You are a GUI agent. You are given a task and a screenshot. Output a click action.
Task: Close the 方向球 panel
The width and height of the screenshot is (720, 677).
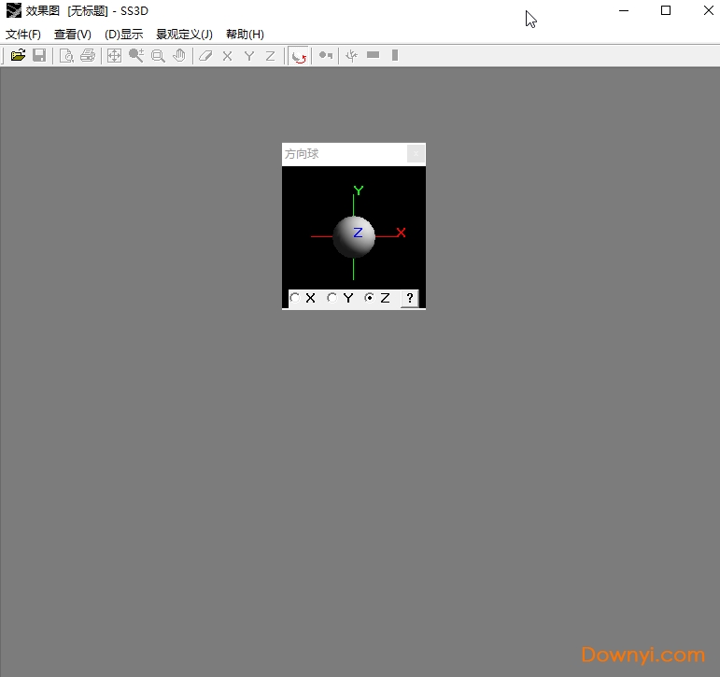(x=416, y=154)
